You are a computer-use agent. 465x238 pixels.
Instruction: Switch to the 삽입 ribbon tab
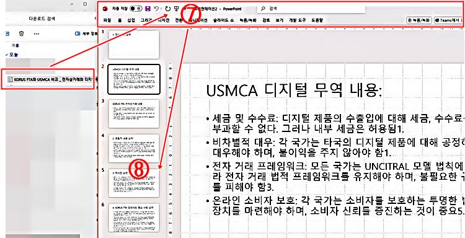(131, 20)
